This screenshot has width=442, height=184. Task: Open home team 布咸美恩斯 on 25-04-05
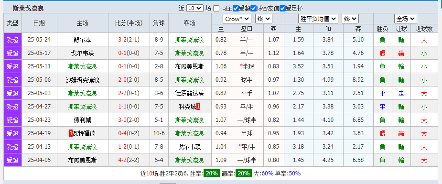pyautogui.click(x=82, y=160)
